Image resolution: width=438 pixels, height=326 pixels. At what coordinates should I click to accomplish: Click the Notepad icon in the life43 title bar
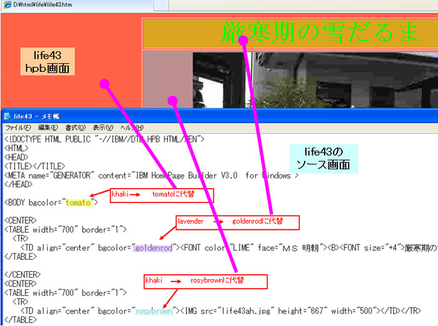click(x=6, y=116)
